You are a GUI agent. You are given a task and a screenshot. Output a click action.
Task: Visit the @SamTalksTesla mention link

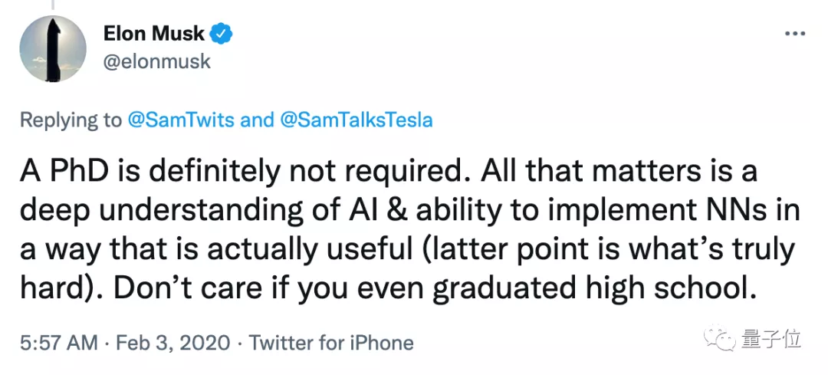[356, 120]
